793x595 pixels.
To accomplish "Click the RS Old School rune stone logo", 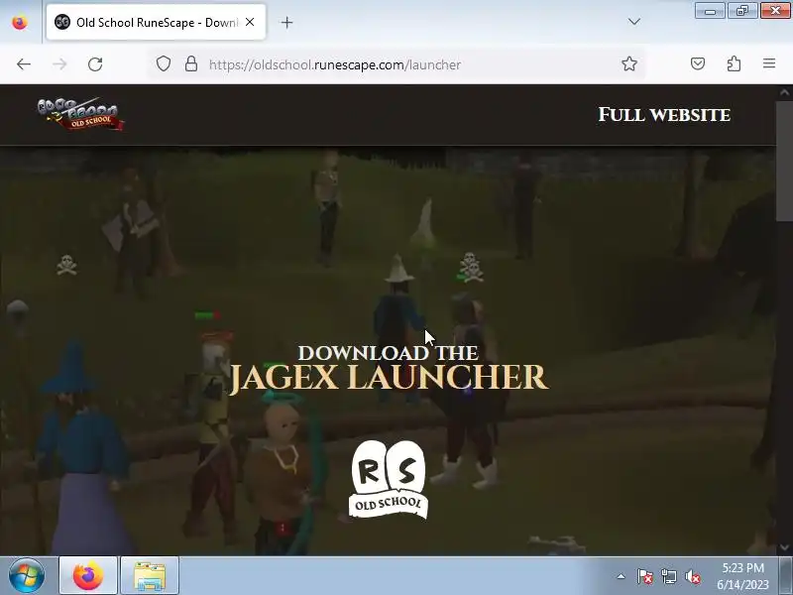I will 388,479.
